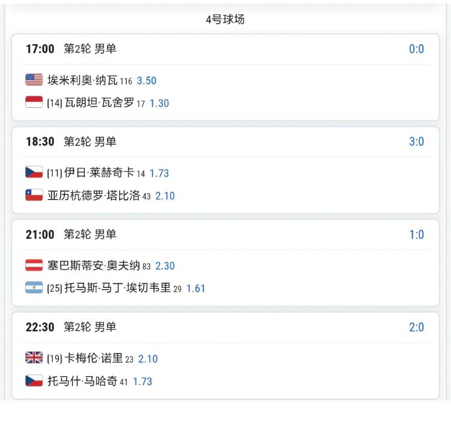451x430 pixels.
Task: Click the Chile flag beside 亚历杭德罗·塔比洛
Action: tap(34, 195)
